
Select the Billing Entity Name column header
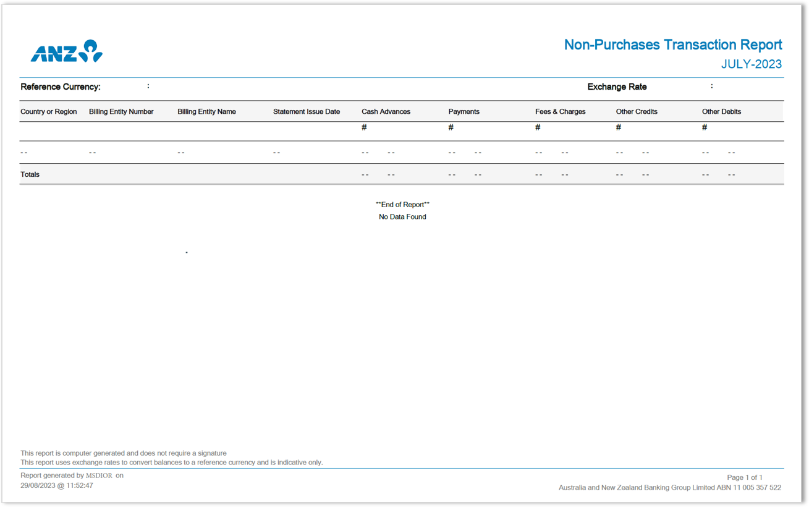click(x=206, y=111)
